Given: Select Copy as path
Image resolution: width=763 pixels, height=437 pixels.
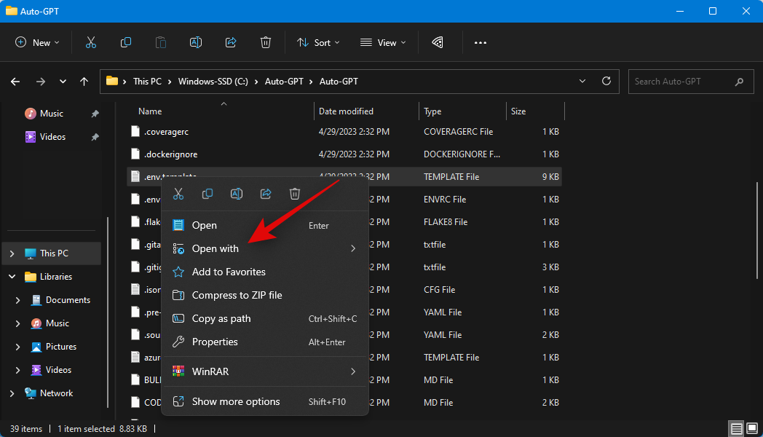Looking at the screenshot, I should (265, 319).
